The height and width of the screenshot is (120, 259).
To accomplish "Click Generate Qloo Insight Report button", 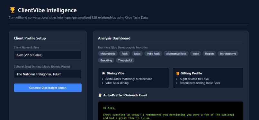I will coord(48,88).
